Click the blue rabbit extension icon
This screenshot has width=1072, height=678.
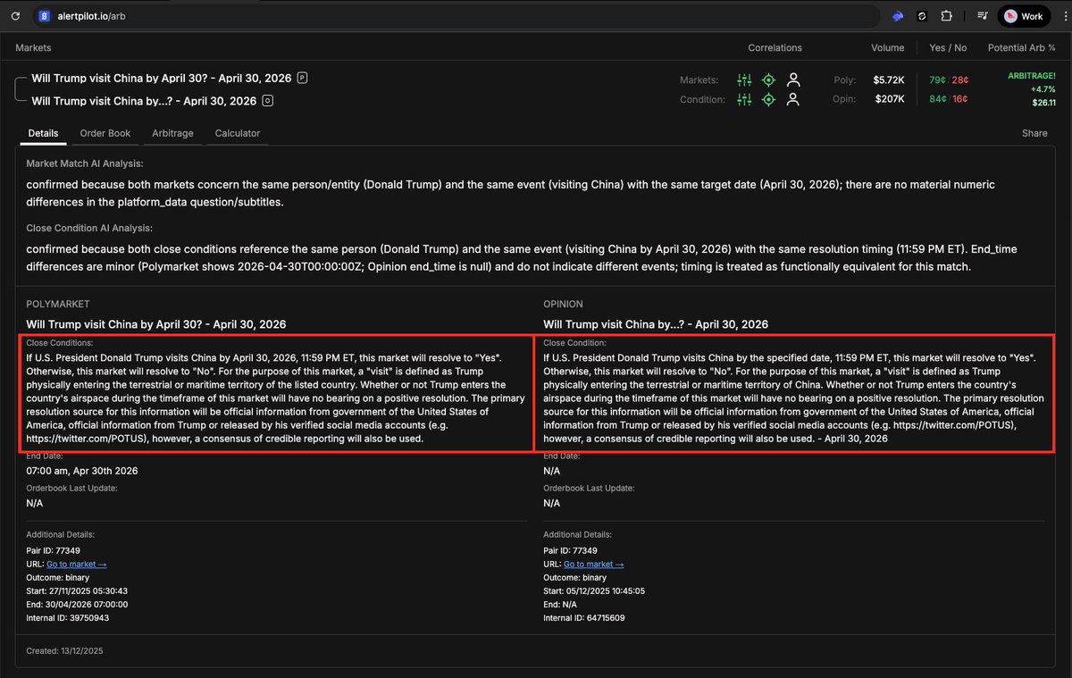point(898,16)
